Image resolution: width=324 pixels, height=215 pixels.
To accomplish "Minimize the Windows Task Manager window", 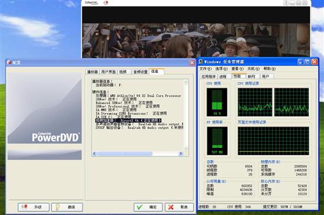I will pyautogui.click(x=300, y=62).
